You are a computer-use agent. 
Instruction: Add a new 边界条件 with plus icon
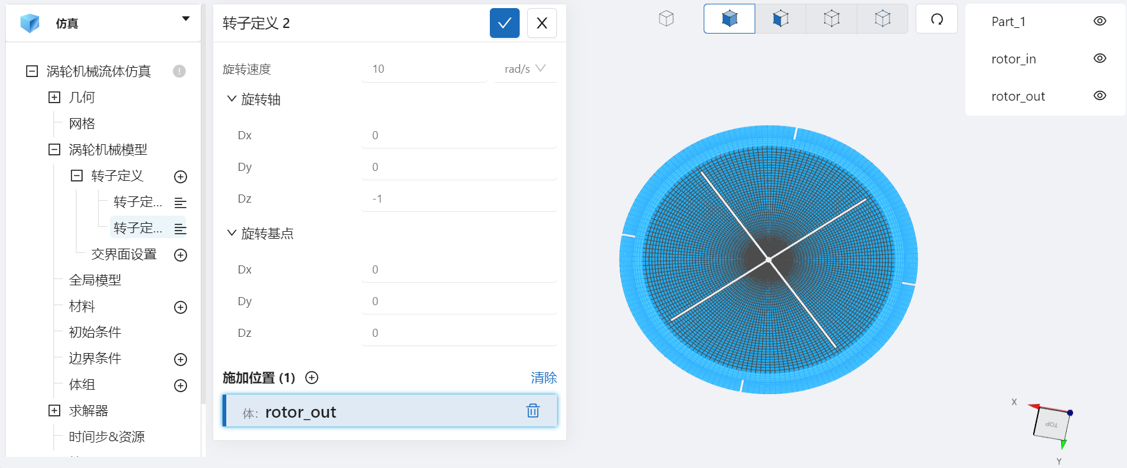180,359
